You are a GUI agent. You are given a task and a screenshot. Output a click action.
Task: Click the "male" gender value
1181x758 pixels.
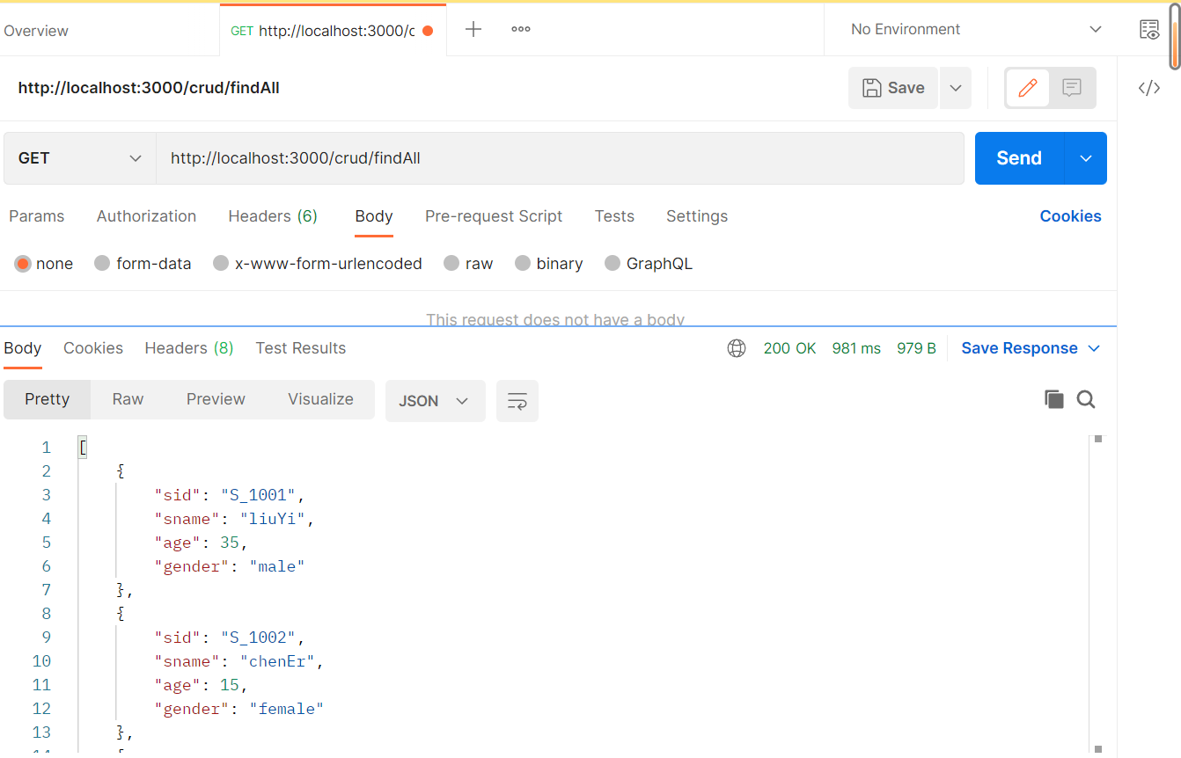[x=277, y=566]
